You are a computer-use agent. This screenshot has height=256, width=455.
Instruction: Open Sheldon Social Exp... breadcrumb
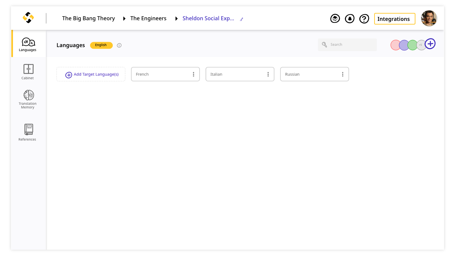tap(208, 19)
